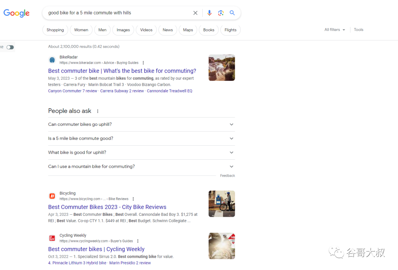This screenshot has height=270, width=398.
Task: Open the All filters dropdown
Action: point(335,30)
